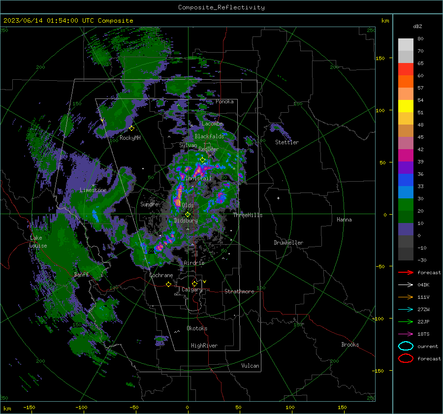Click the RockyMH label
443x414 pixels.
(x=130, y=138)
